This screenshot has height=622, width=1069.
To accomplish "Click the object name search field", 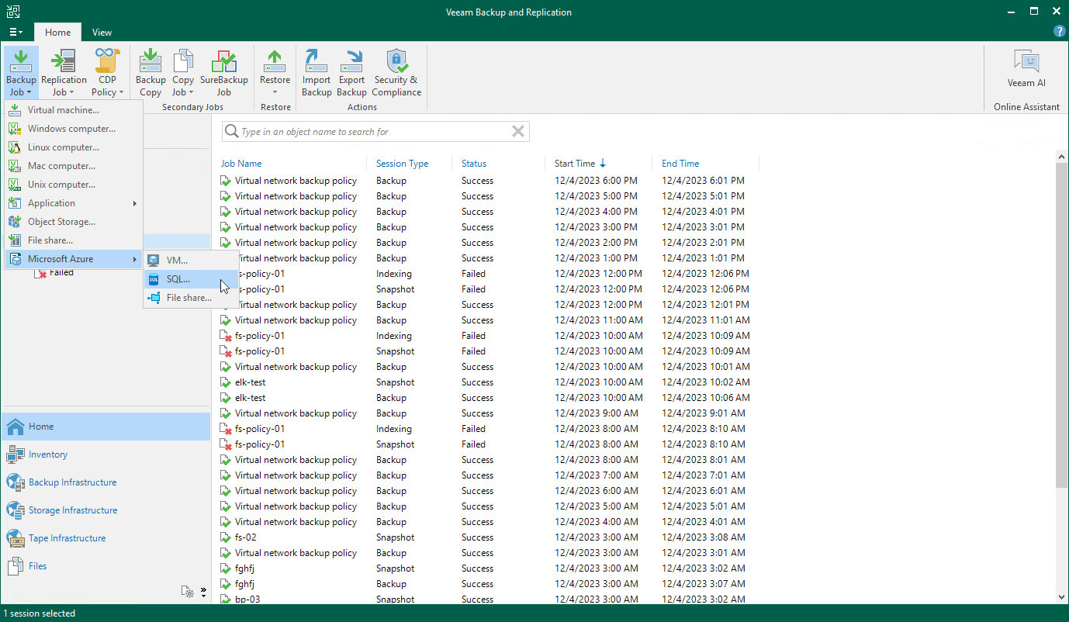I will click(x=375, y=132).
